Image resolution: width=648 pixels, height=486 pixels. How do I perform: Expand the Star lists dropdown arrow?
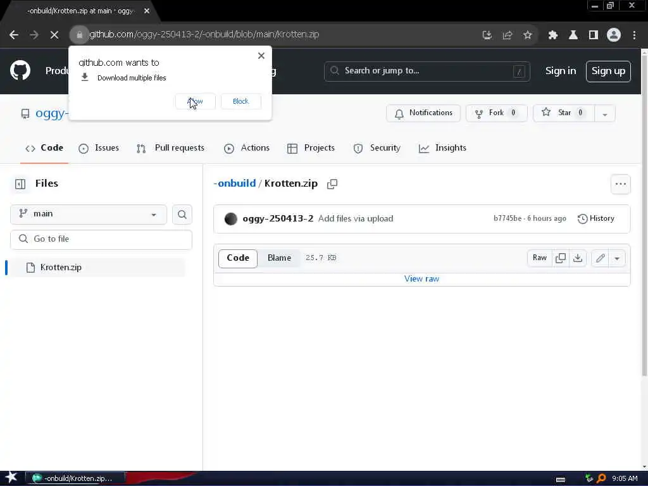[x=604, y=114]
